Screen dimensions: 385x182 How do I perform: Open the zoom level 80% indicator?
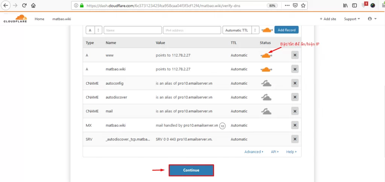coord(272,5)
